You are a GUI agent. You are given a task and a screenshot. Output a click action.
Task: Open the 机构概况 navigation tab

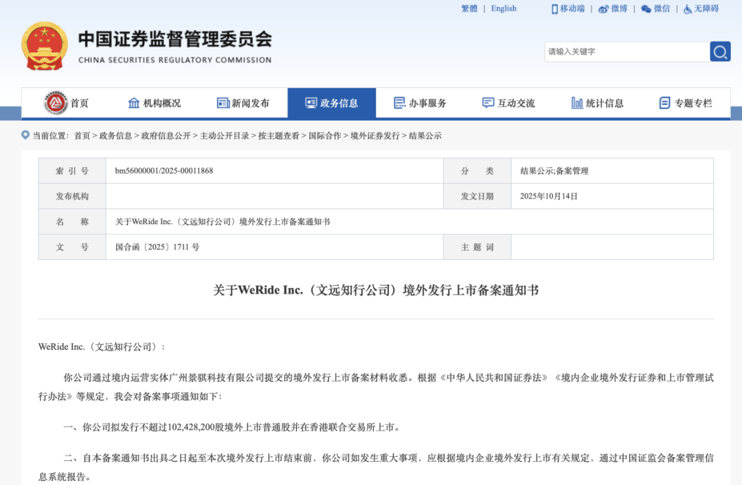(x=155, y=103)
